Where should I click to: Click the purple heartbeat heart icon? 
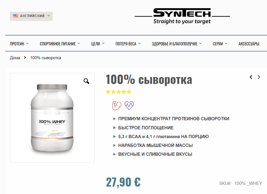coord(129,105)
